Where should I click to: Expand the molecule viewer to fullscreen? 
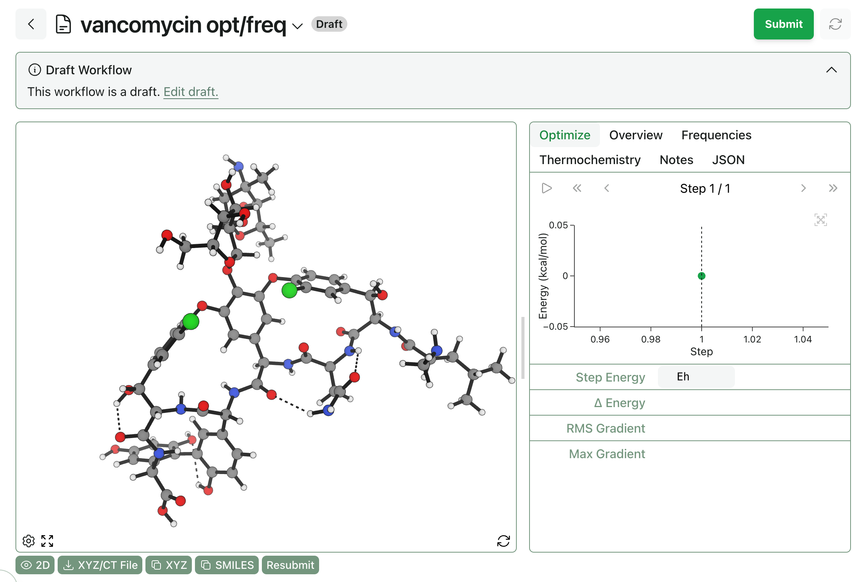tap(47, 541)
